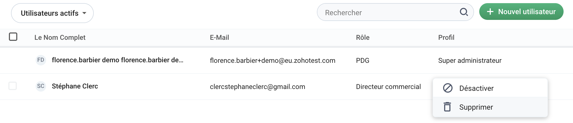Choose Supprimer from the context menu

(476, 107)
